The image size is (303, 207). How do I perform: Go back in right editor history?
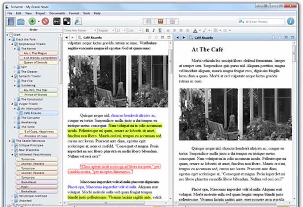[177, 37]
